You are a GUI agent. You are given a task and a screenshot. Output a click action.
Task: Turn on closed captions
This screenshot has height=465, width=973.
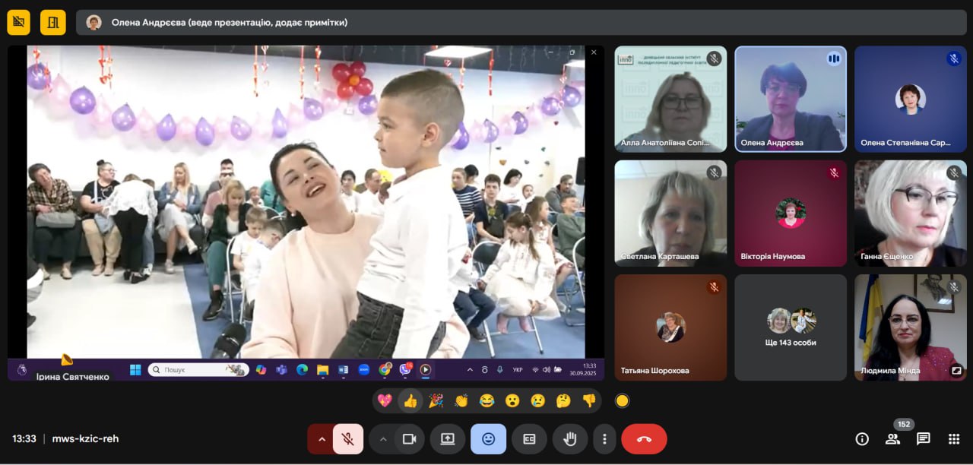[529, 438]
